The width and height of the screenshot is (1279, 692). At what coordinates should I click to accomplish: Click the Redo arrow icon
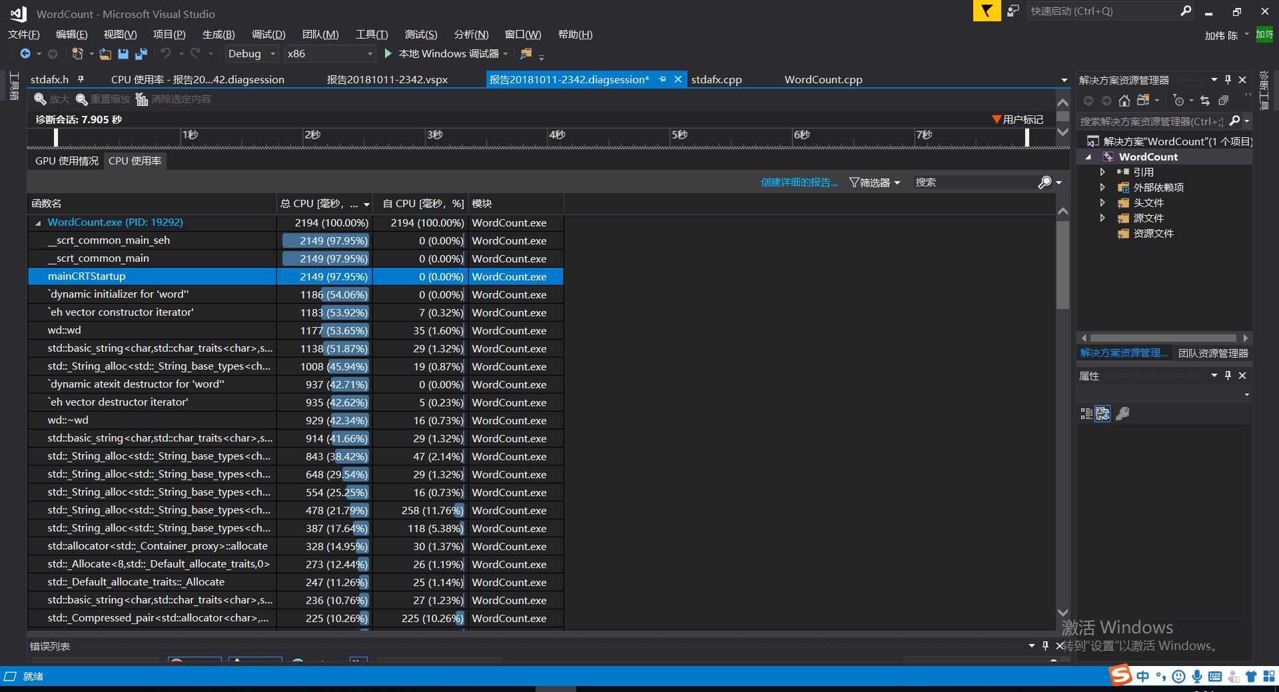[195, 53]
